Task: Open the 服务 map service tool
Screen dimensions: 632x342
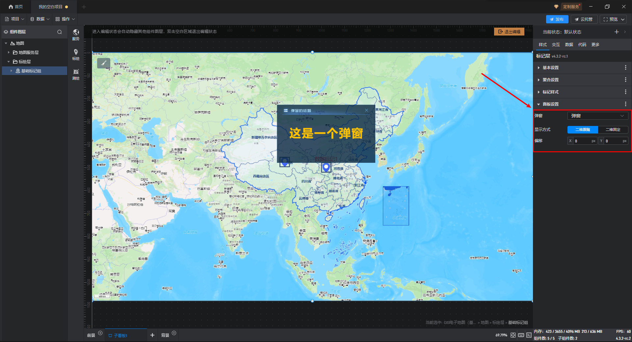Action: [76, 35]
